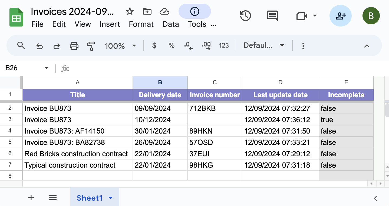This screenshot has height=206, width=389.
Task: Activate paint format tool
Action: pos(91,46)
